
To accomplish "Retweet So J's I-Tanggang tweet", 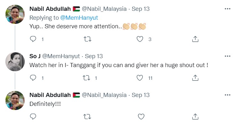I will click(x=87, y=78).
